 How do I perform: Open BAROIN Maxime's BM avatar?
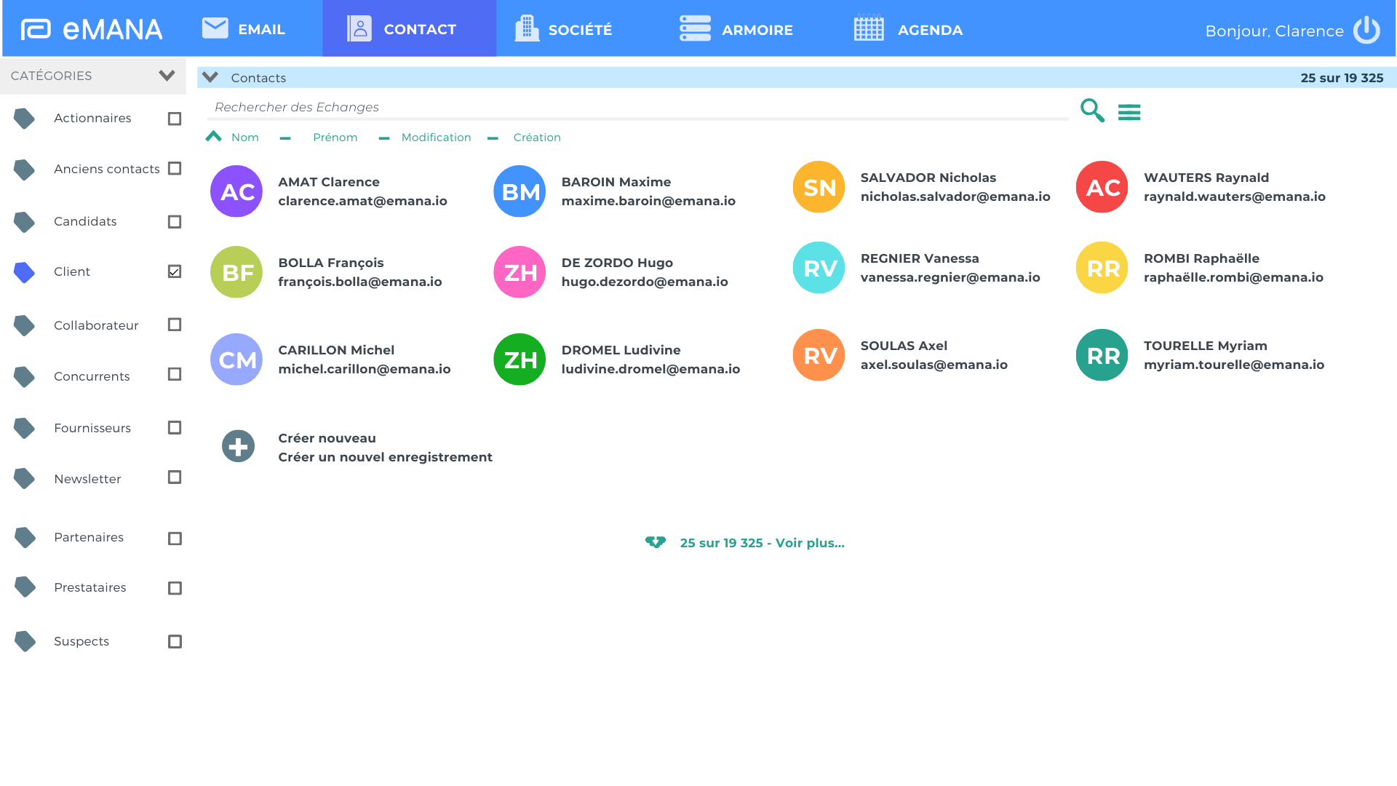520,191
